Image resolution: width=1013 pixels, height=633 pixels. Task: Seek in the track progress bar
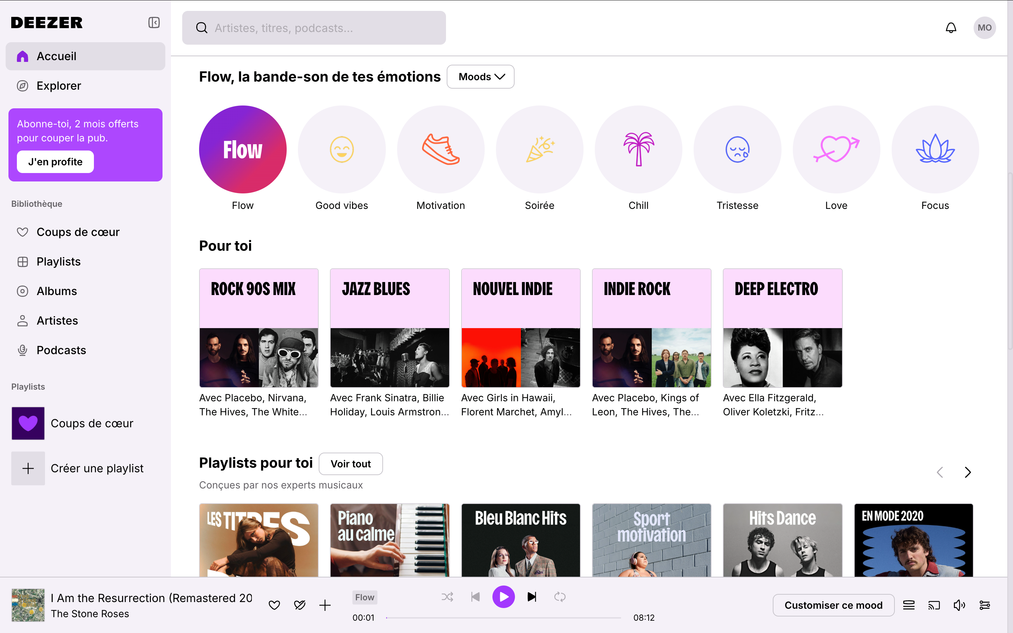point(504,618)
